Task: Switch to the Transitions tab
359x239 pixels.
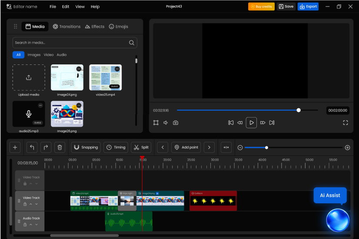Action: point(66,27)
